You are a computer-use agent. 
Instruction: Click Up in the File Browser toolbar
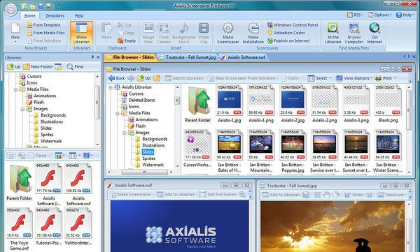[x=143, y=78]
